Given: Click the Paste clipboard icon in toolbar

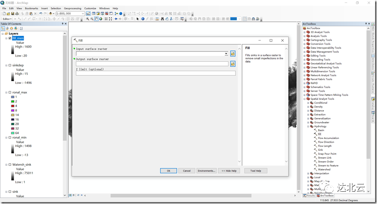Looking at the screenshot, I should coord(31,14).
